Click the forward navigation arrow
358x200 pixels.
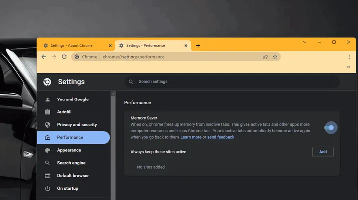click(x=54, y=57)
